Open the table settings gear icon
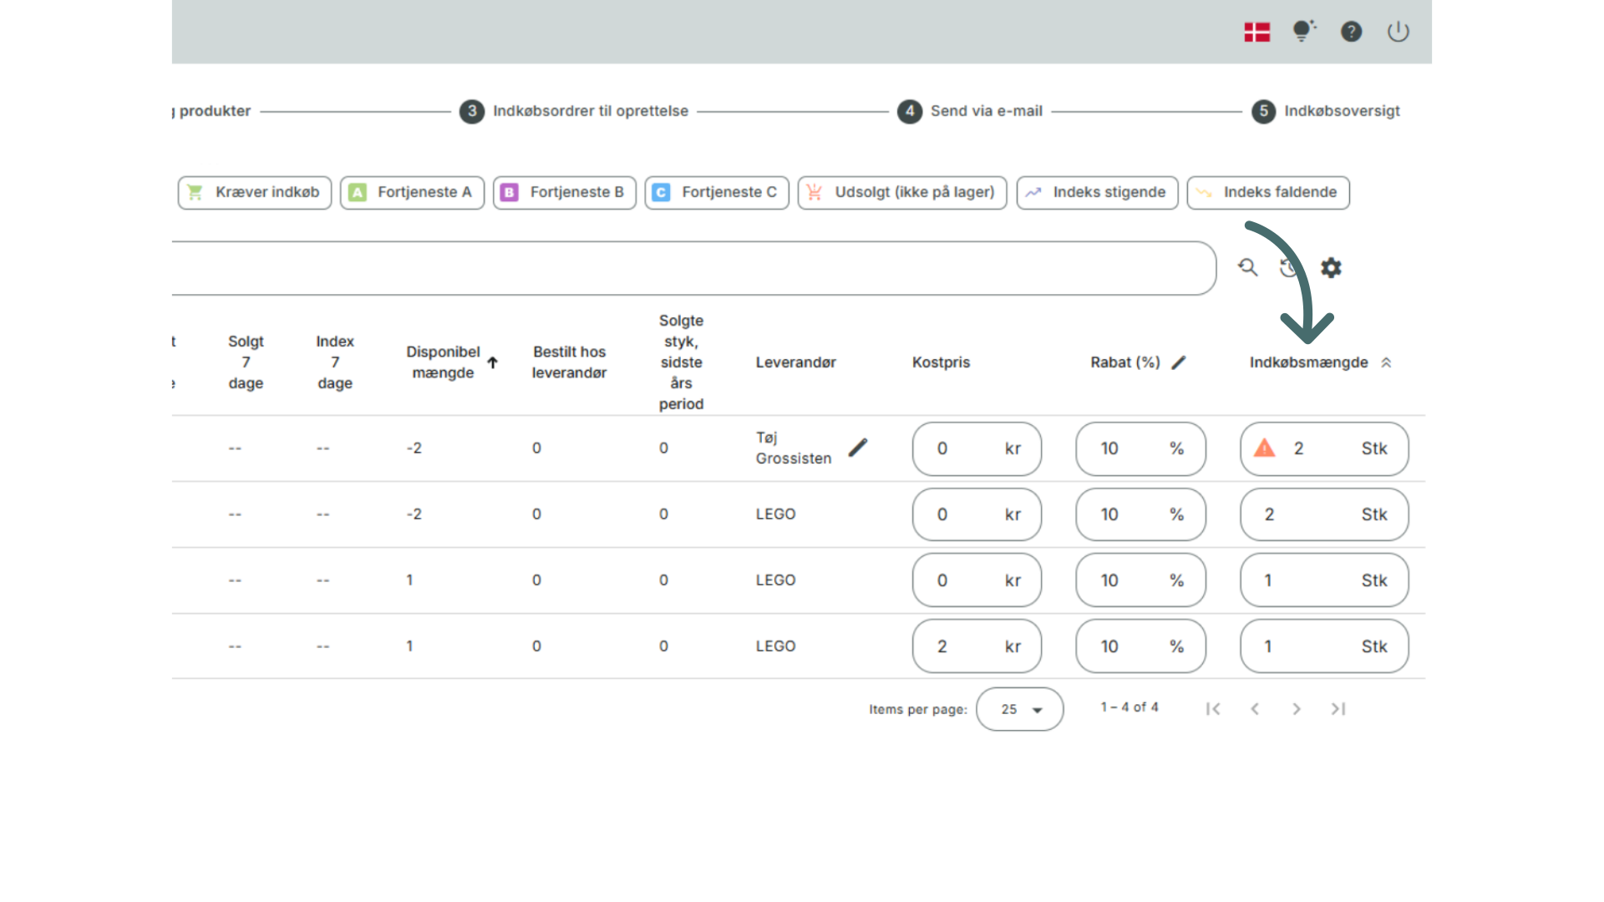This screenshot has width=1604, height=902. click(x=1331, y=267)
